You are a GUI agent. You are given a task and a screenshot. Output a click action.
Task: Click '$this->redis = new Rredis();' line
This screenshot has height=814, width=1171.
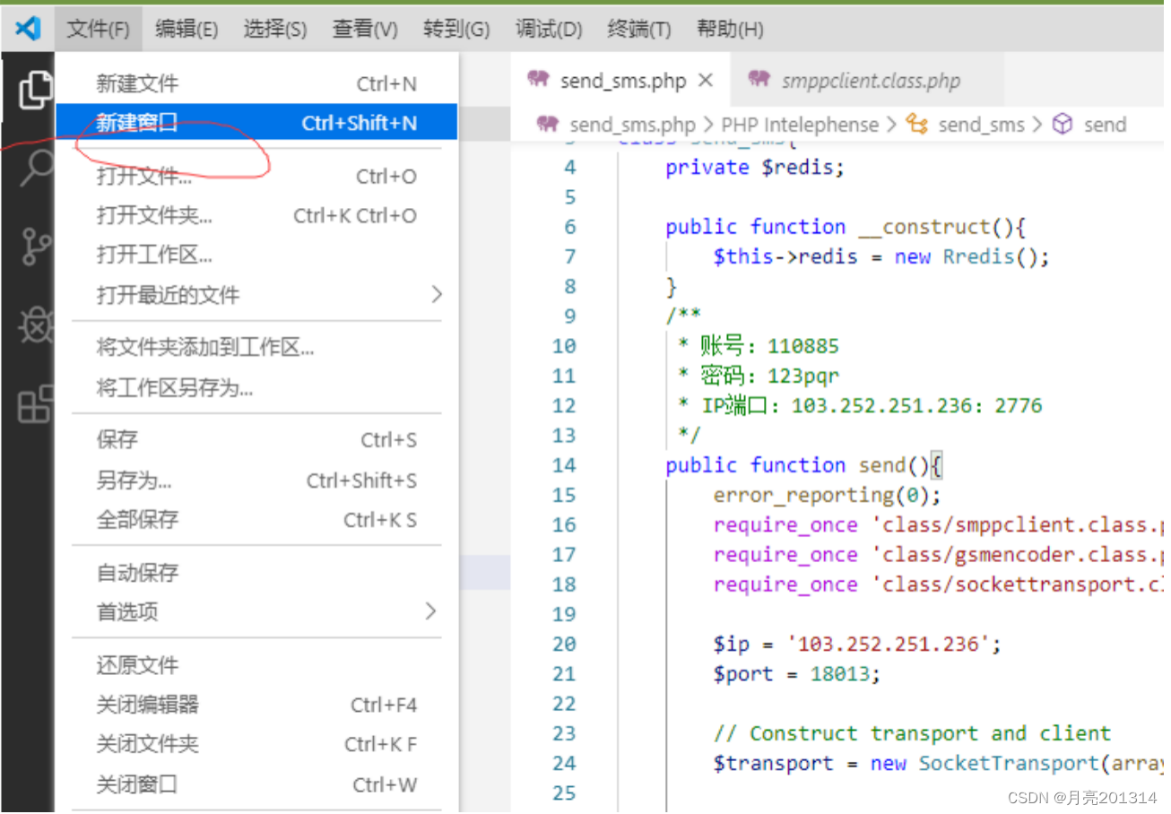(880, 256)
